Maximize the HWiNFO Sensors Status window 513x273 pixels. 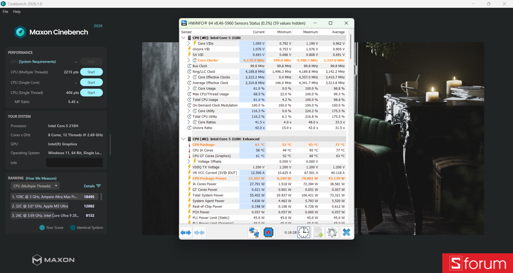coord(330,23)
